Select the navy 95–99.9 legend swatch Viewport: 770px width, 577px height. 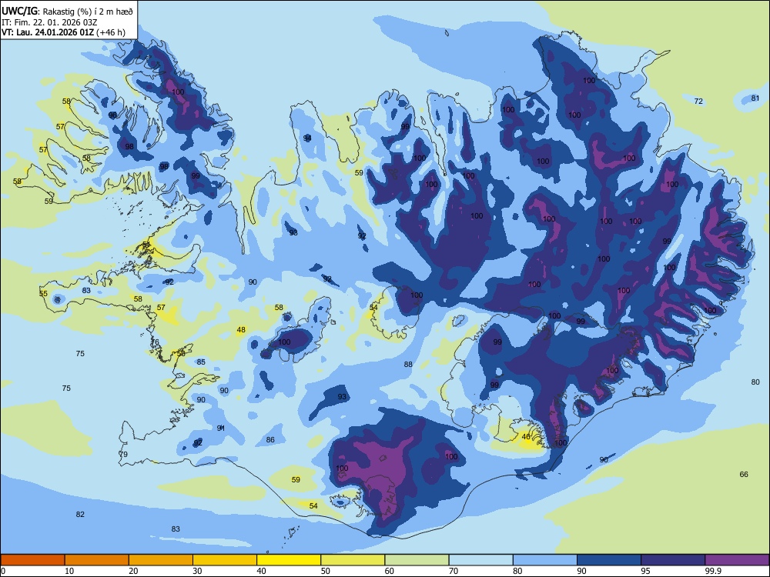pyautogui.click(x=673, y=560)
